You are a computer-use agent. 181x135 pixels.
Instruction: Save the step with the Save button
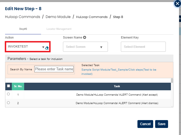161,124
